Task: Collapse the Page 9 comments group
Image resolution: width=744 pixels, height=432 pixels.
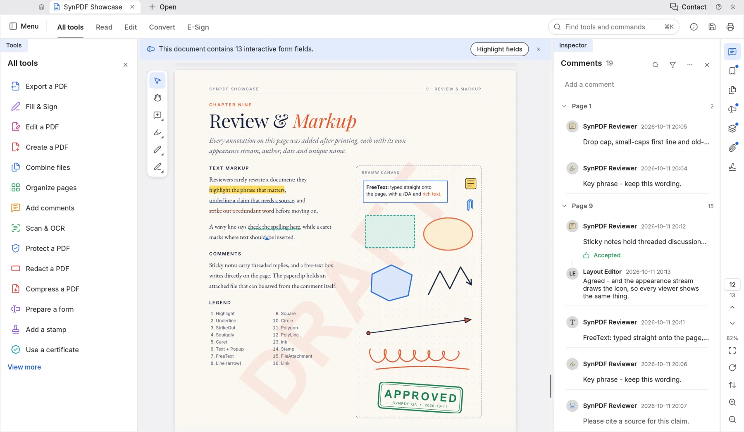Action: pos(565,206)
